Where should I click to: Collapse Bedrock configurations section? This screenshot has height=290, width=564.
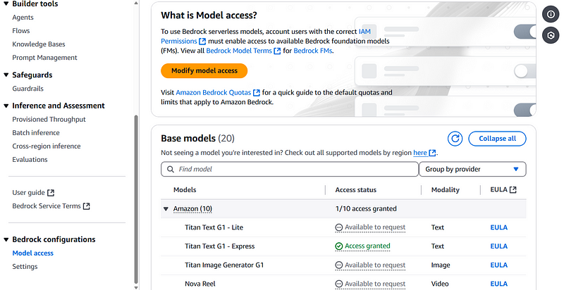click(x=6, y=239)
